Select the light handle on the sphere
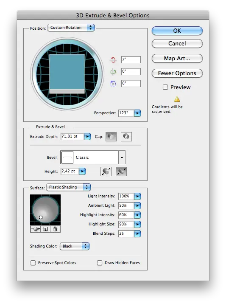 [x=41, y=217]
